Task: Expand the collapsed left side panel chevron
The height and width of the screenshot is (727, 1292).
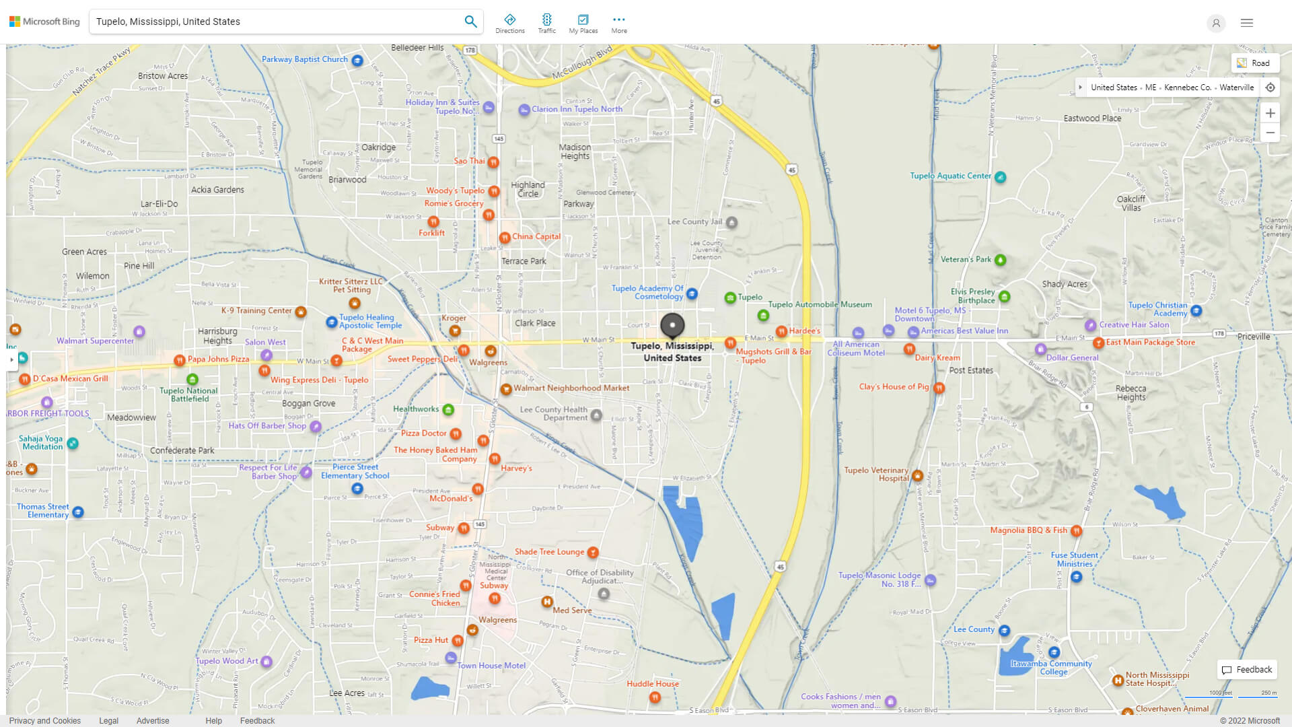Action: point(12,360)
